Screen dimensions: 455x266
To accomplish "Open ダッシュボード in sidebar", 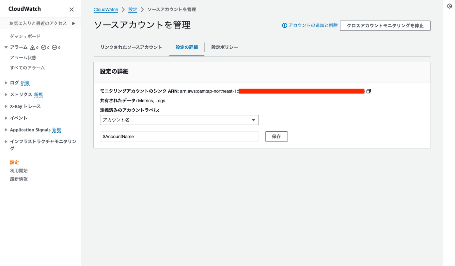I will 25,36.
